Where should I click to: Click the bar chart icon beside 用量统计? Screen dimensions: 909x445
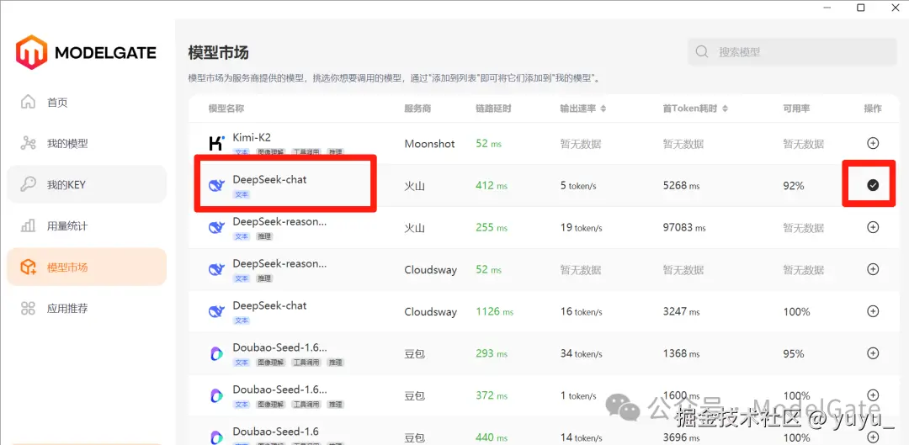pos(28,226)
